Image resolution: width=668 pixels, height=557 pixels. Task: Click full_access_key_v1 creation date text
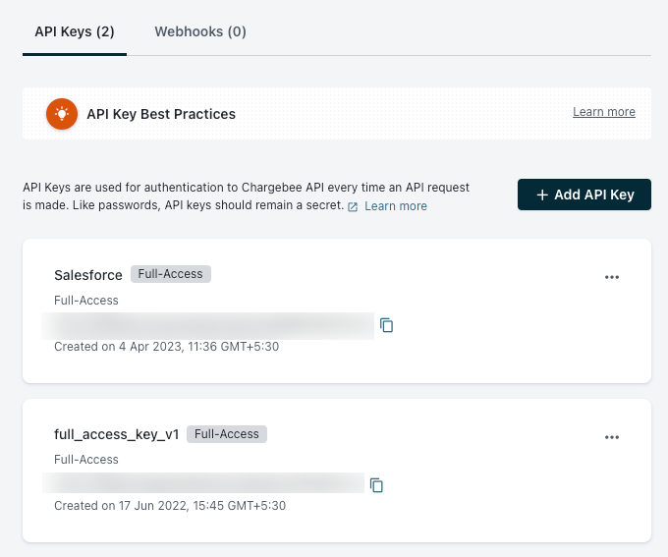coord(169,506)
